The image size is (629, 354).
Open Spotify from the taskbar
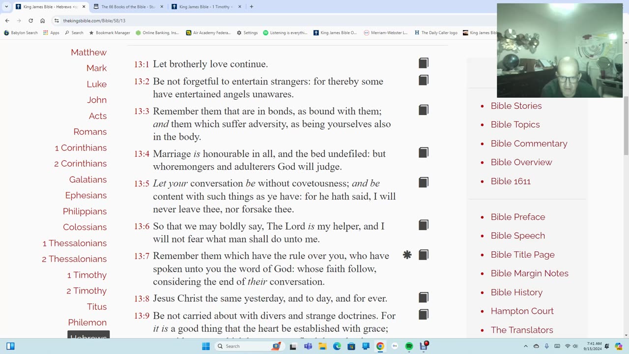tap(409, 346)
